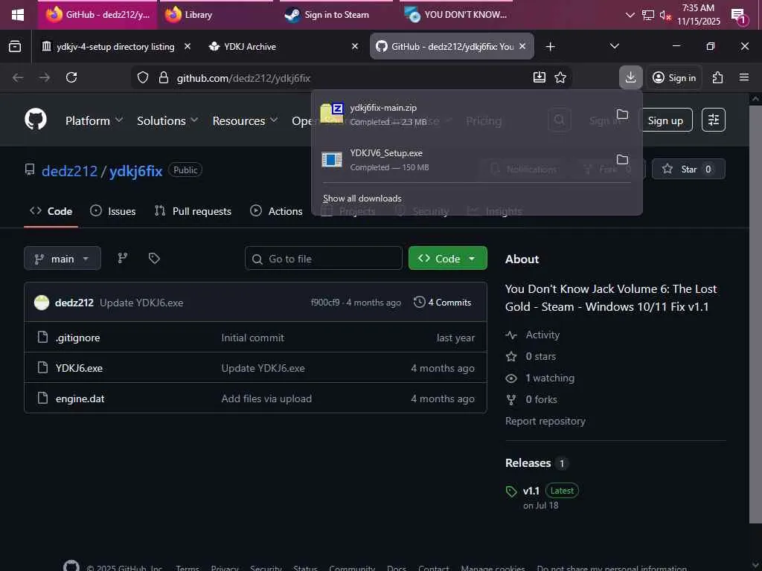The image size is (762, 571).
Task: Go back to the previous page
Action: coord(18,77)
